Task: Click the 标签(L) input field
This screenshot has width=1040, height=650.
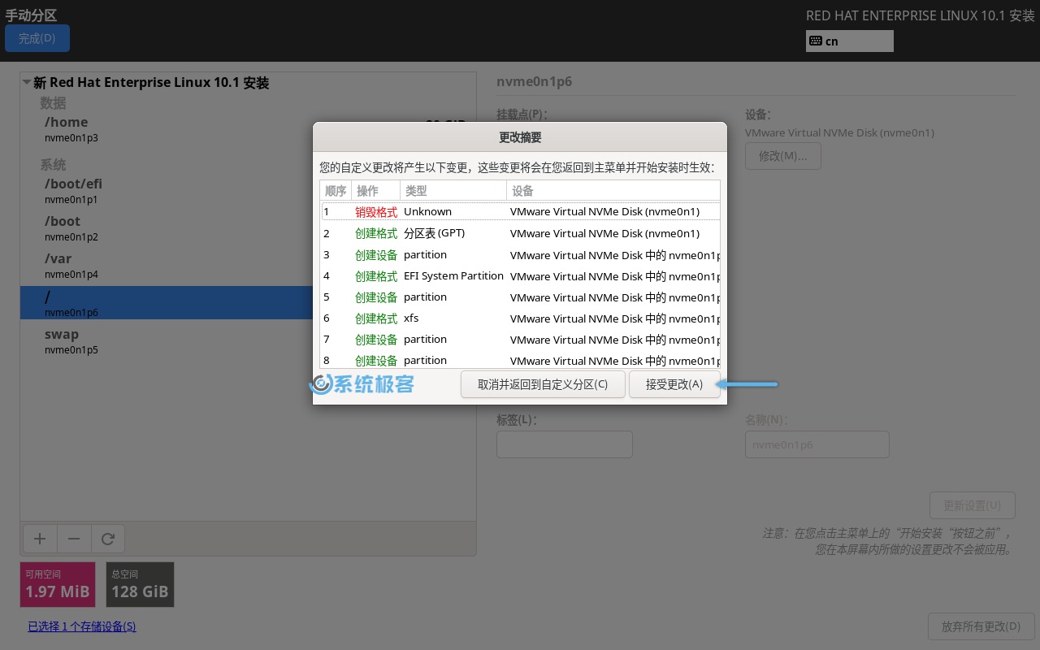Action: point(564,444)
